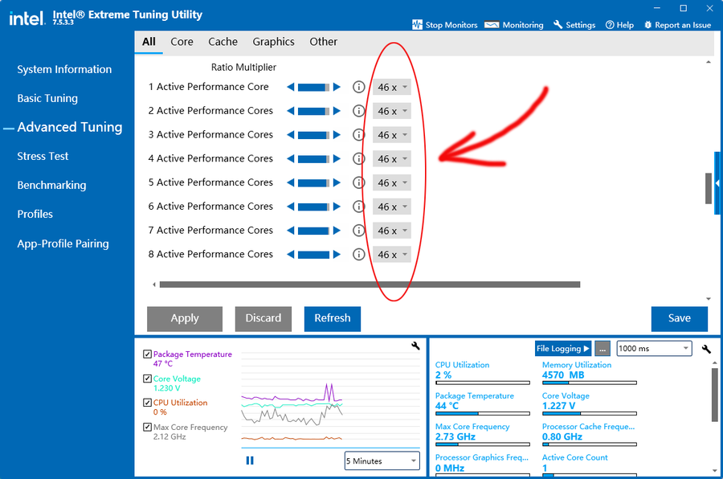
Task: Click info icon for 1 Active Performance Core
Action: [x=359, y=87]
